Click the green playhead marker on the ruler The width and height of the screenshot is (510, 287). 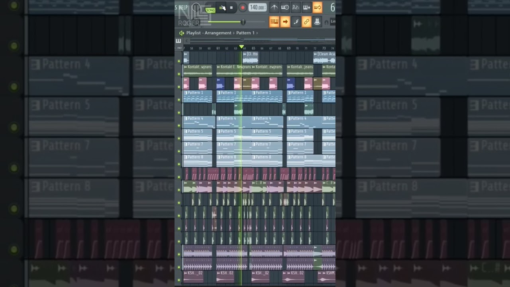tap(241, 47)
